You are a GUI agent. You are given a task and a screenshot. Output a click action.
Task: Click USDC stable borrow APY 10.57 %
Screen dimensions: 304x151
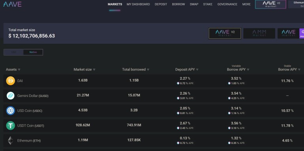(x=287, y=111)
